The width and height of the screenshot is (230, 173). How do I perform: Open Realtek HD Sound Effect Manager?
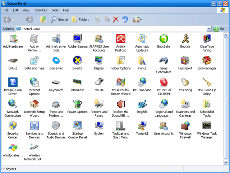121,108
